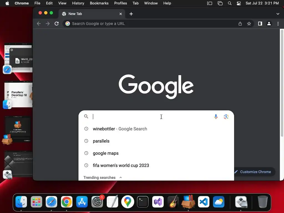Switch to the Boot Camp Assistant thumbnail
Viewport: 284px width, 213px height.
(18, 164)
